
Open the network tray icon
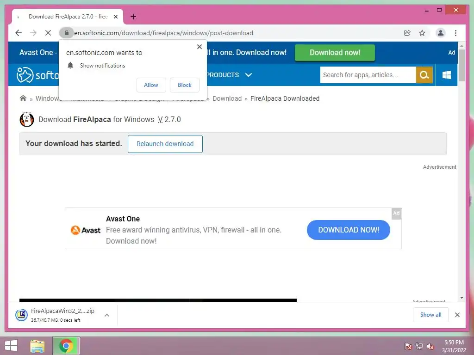(419, 346)
